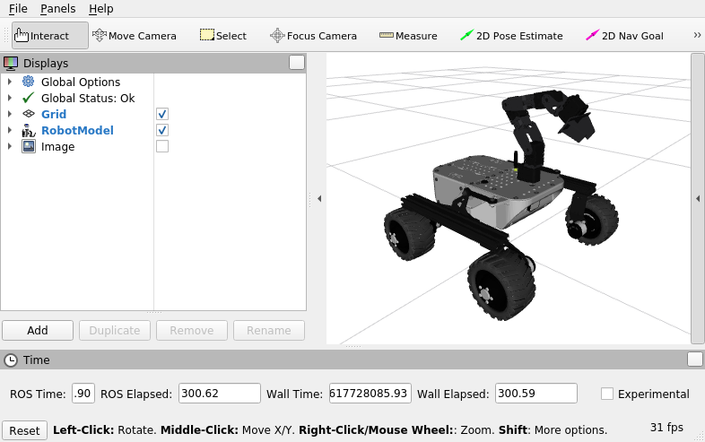Click the Wall Time field
This screenshot has width=705, height=442.
pyautogui.click(x=370, y=394)
